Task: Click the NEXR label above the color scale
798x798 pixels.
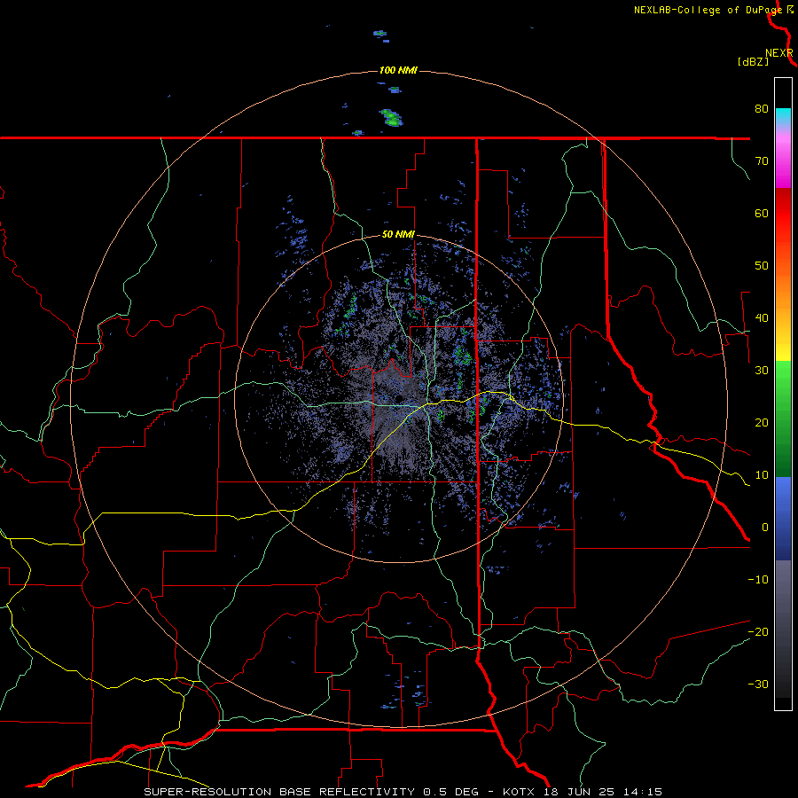Action: (779, 53)
